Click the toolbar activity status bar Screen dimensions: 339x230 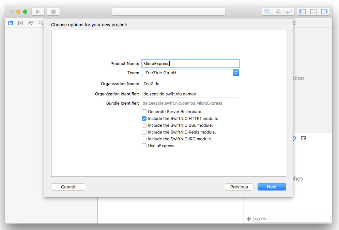pos(169,12)
